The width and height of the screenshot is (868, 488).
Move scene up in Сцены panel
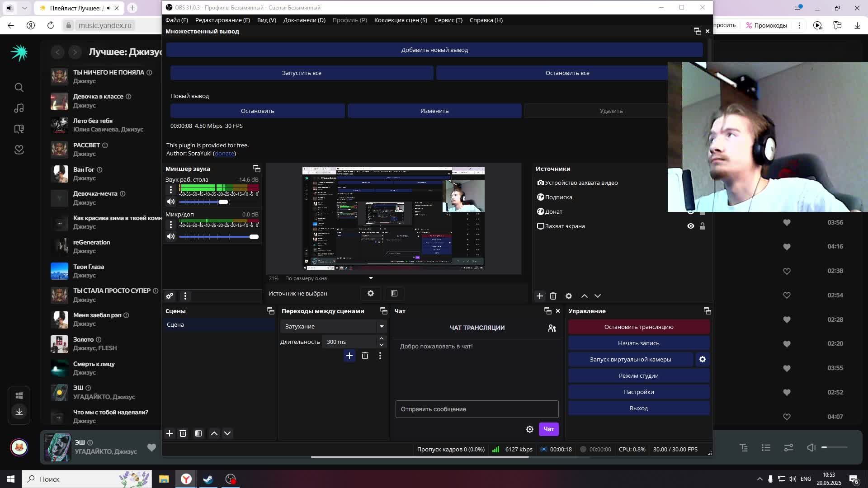pyautogui.click(x=214, y=433)
